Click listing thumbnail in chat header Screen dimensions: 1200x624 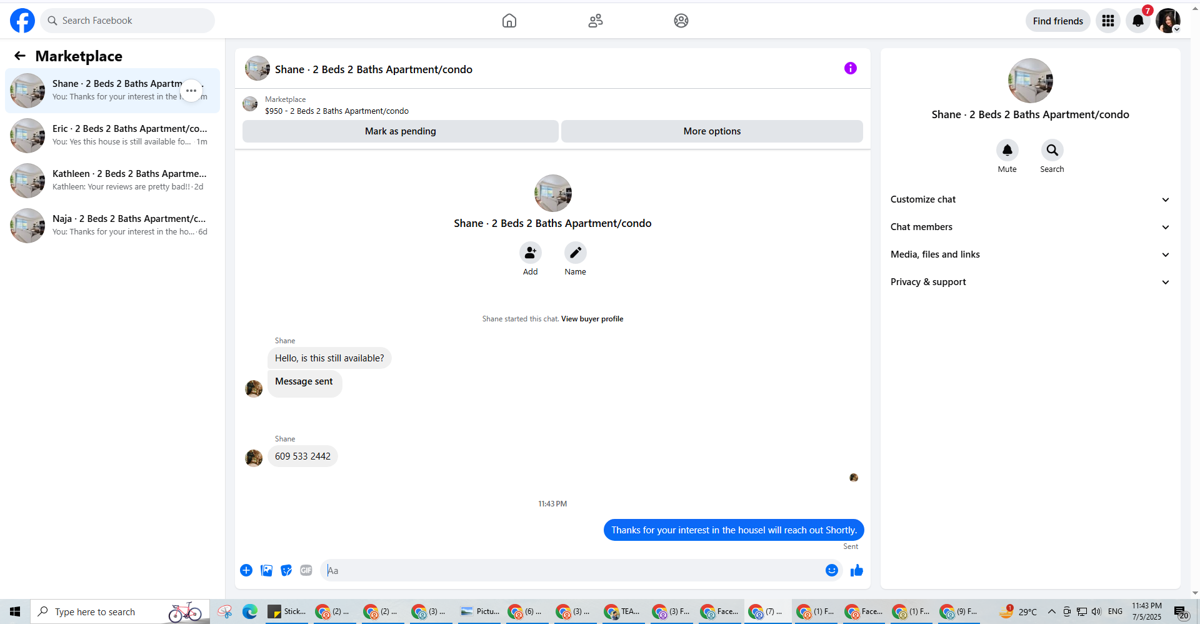tap(257, 68)
